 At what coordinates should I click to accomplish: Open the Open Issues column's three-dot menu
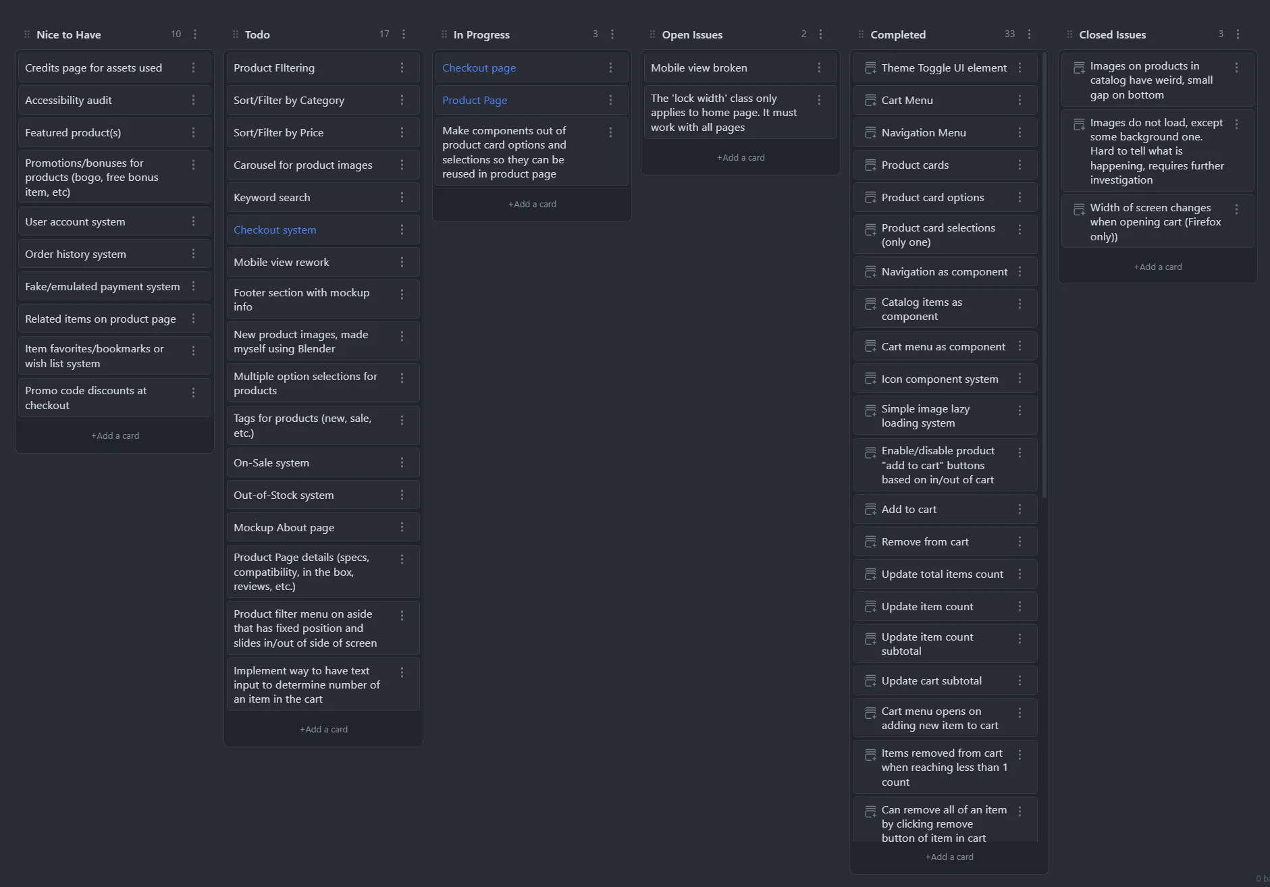click(x=820, y=34)
